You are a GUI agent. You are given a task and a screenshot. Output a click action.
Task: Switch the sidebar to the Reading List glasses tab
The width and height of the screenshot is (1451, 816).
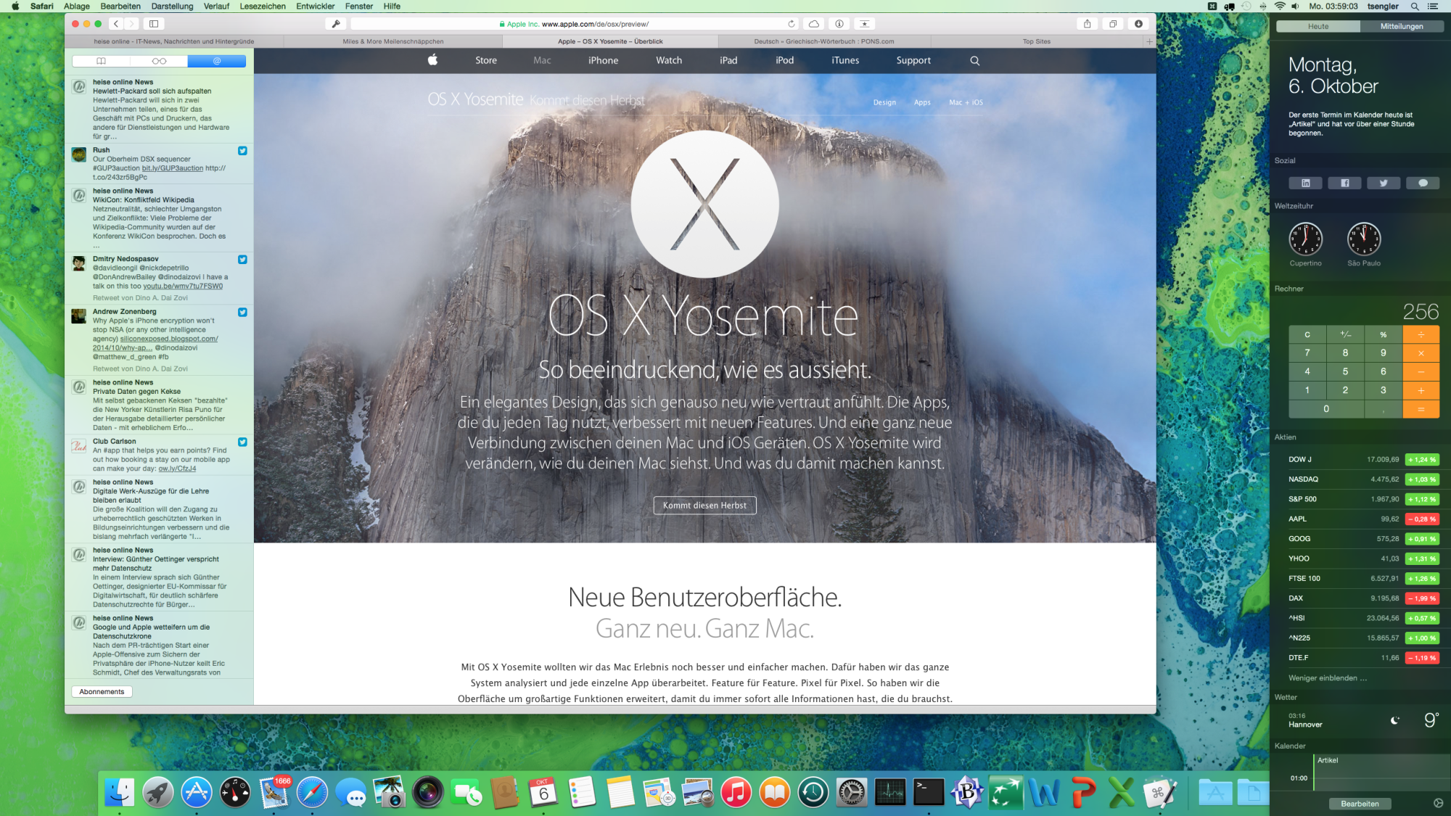pos(159,61)
